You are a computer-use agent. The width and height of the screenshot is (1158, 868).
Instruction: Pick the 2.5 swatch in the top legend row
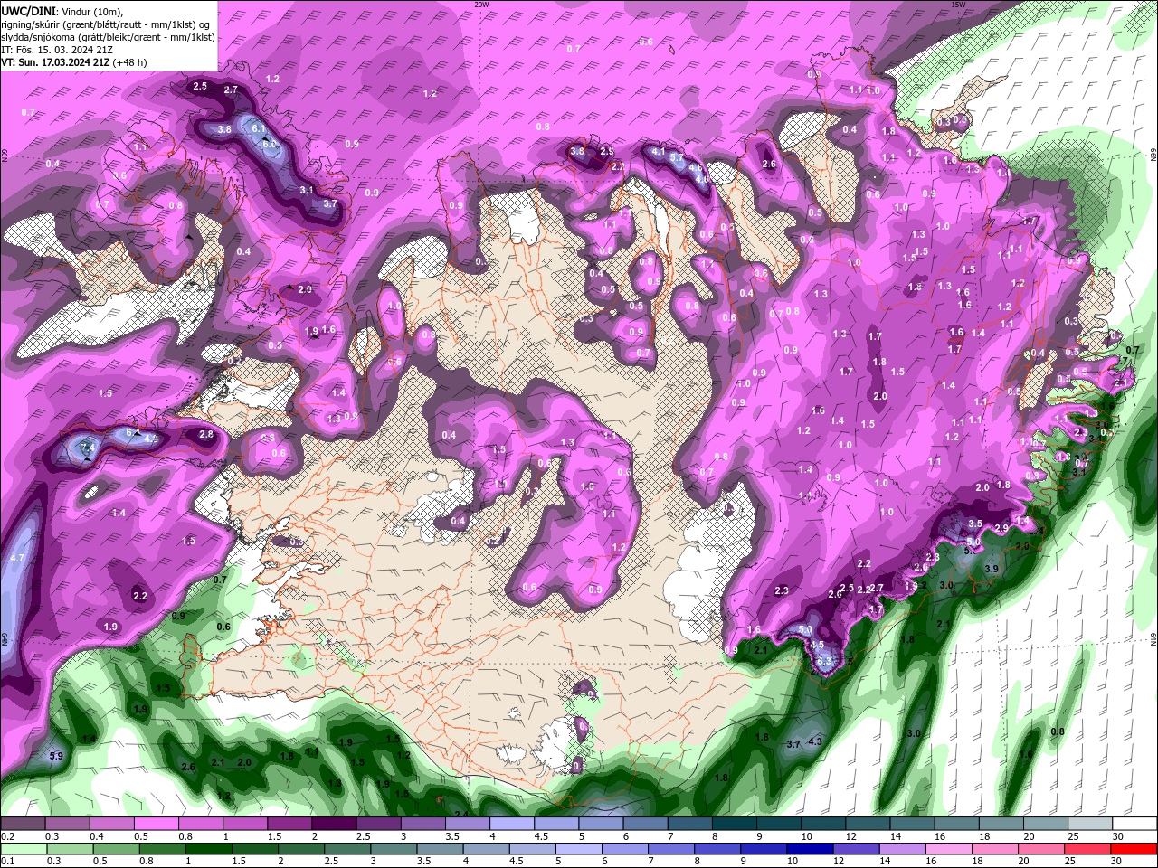pos(378,824)
